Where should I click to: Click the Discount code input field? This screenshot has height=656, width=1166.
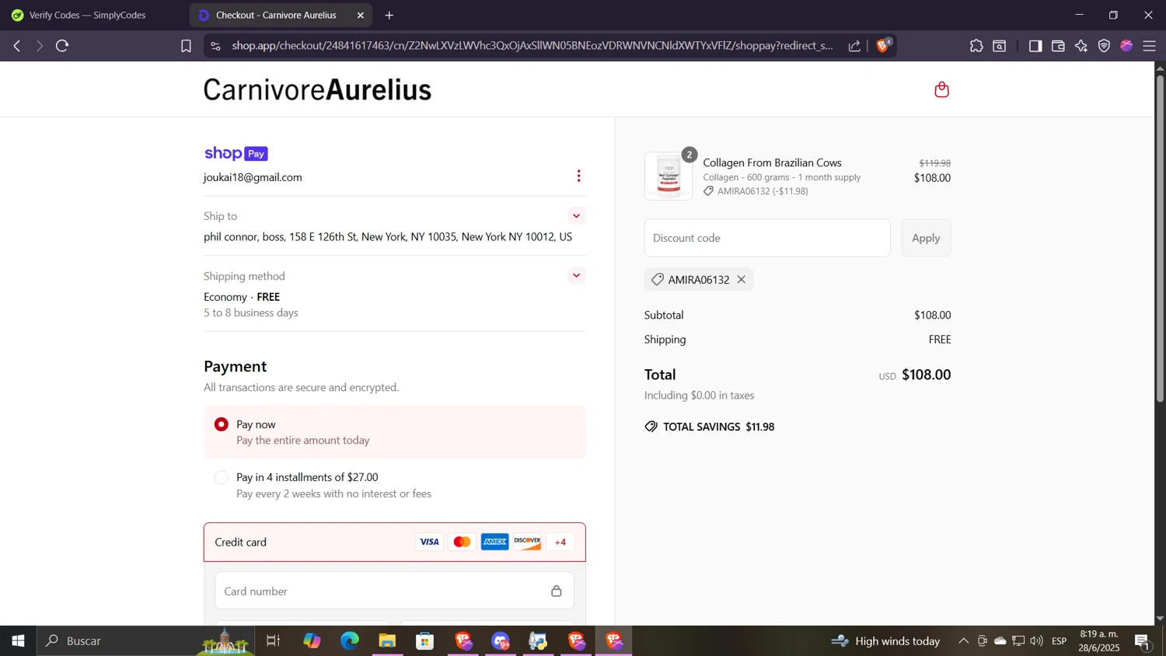coord(767,238)
